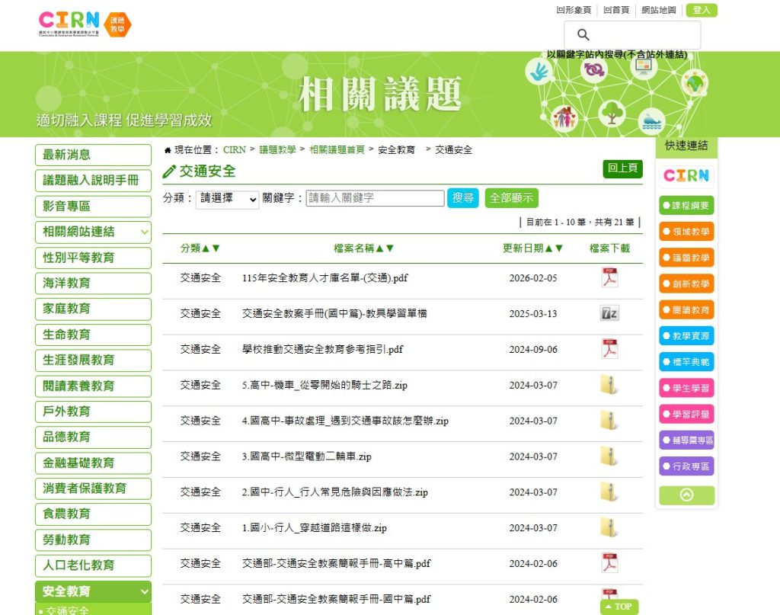Click the home icon before 現在位置
780x615 pixels.
click(168, 150)
